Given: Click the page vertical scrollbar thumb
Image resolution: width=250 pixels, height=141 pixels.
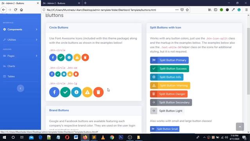Looking at the screenshot, I should (248, 61).
